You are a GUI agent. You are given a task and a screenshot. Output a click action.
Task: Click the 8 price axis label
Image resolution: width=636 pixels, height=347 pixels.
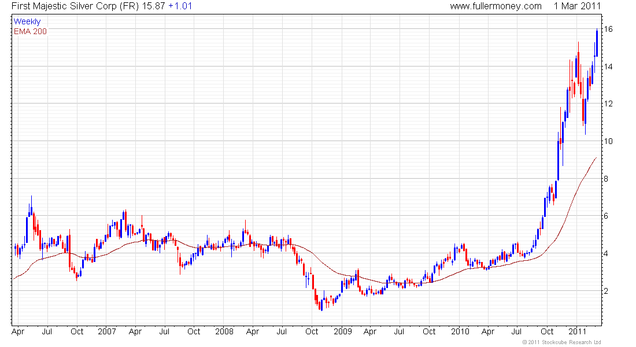(x=606, y=179)
